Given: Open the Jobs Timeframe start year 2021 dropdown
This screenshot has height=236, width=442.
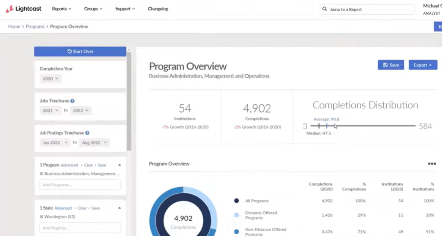Looking at the screenshot, I should [x=51, y=110].
